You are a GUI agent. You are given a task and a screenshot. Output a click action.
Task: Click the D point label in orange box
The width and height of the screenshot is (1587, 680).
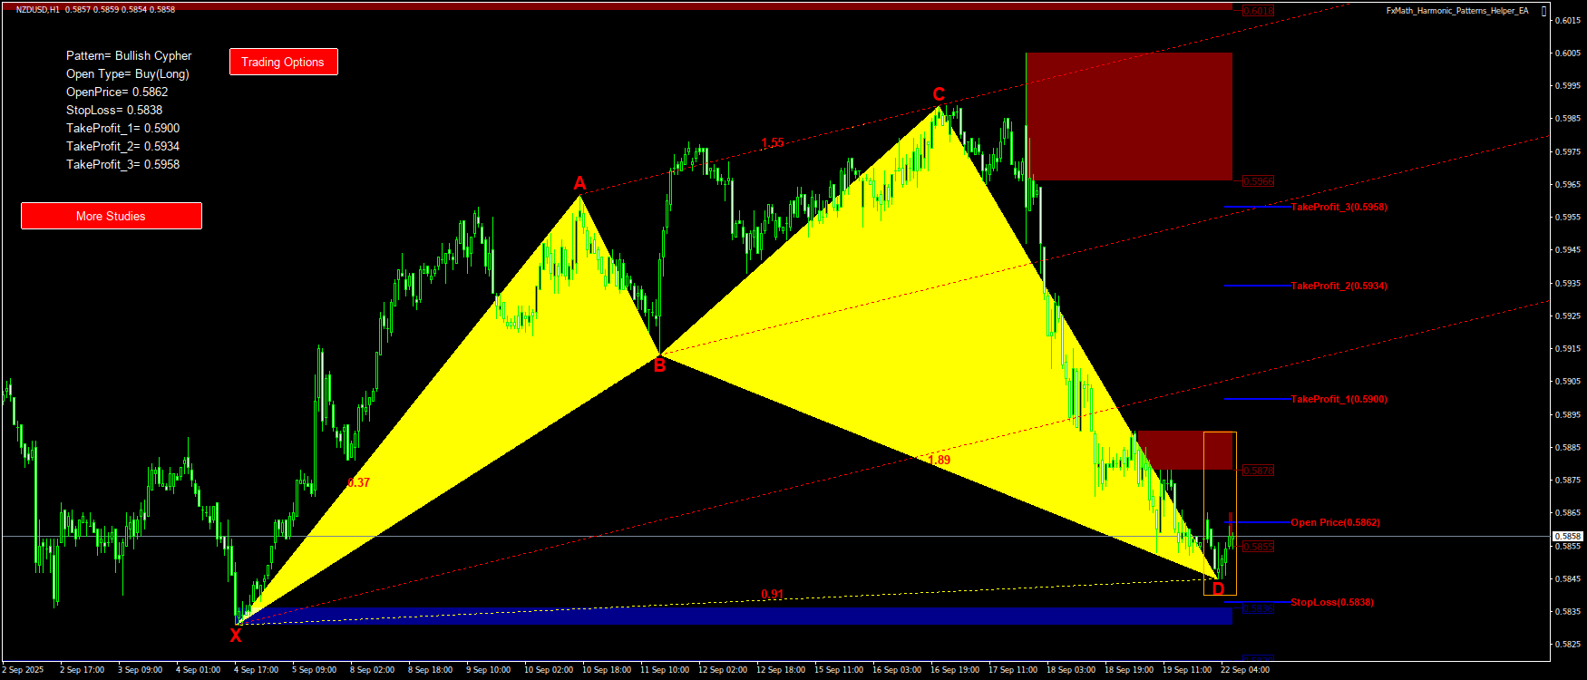pos(1218,589)
